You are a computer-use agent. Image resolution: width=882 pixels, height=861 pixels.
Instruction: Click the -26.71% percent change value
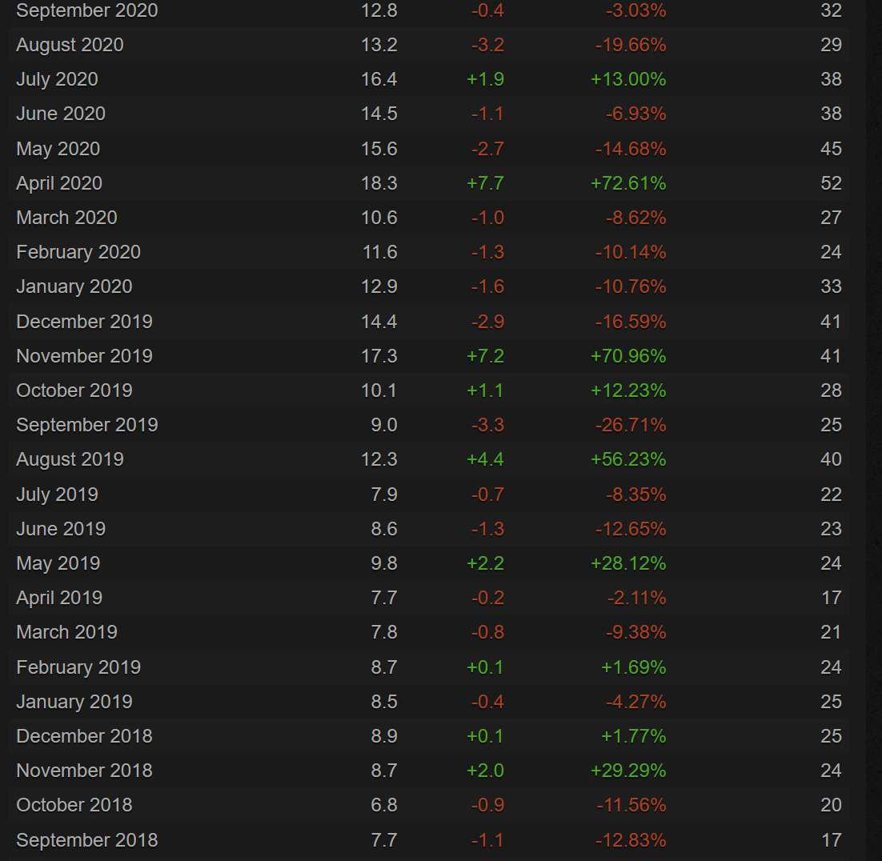[x=631, y=425]
